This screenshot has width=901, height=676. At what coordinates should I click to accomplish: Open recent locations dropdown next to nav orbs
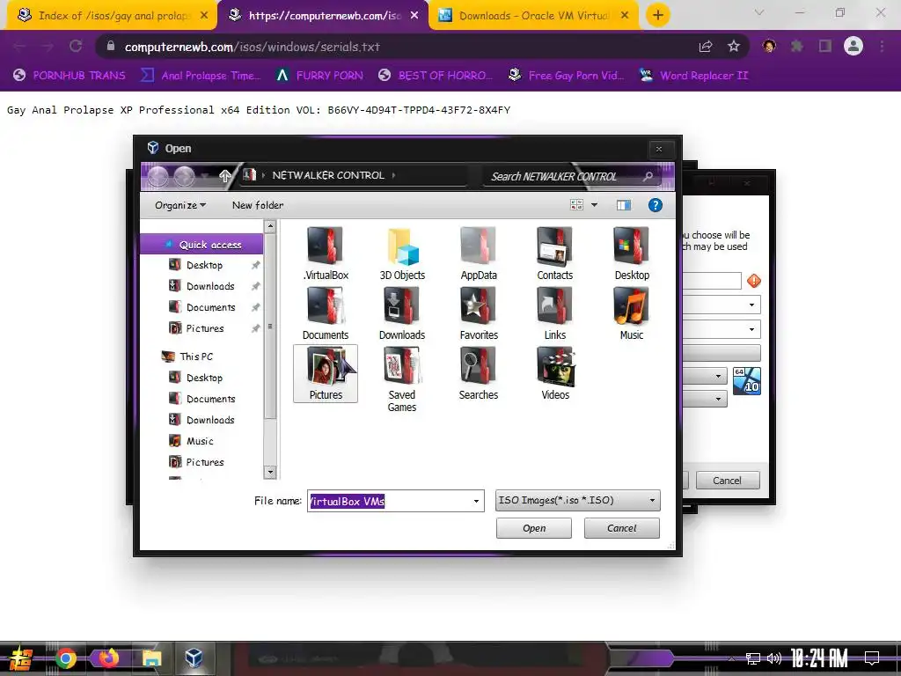tap(205, 176)
